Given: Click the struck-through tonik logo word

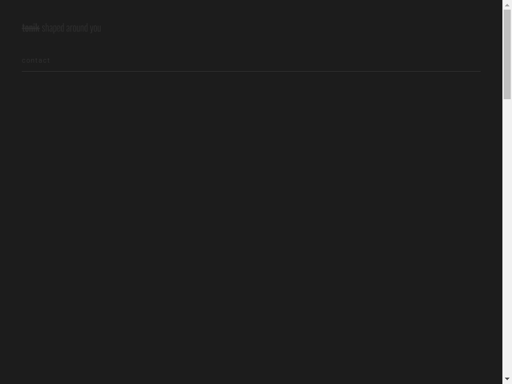Looking at the screenshot, I should [x=31, y=28].
